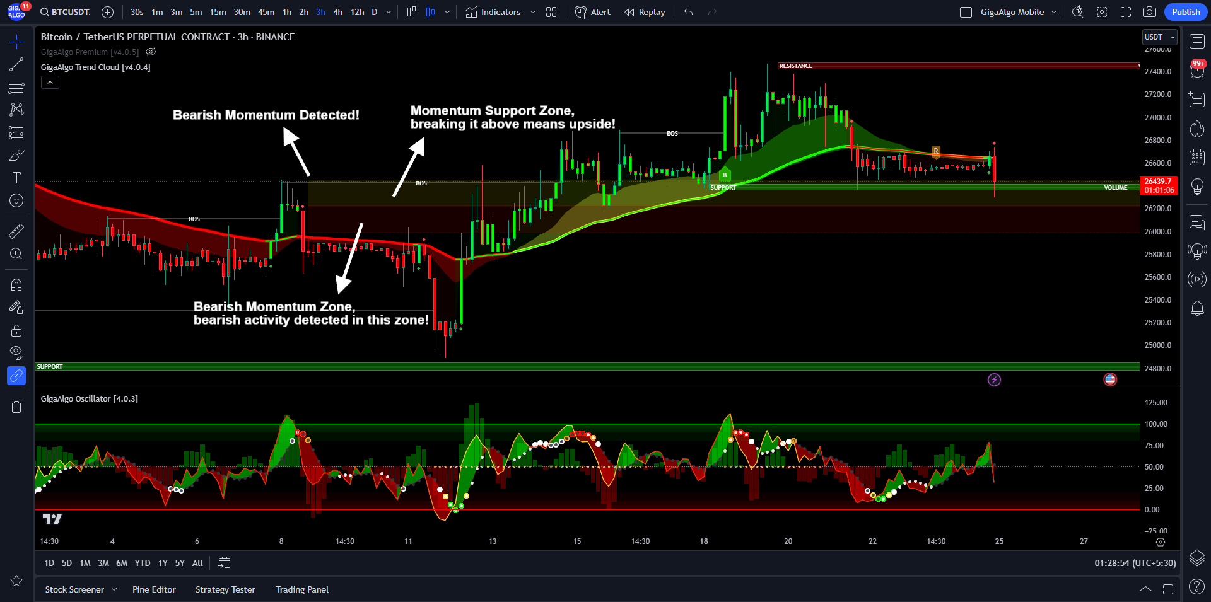Toggle the drawings link sync tool
This screenshot has height=602, width=1211.
(16, 376)
